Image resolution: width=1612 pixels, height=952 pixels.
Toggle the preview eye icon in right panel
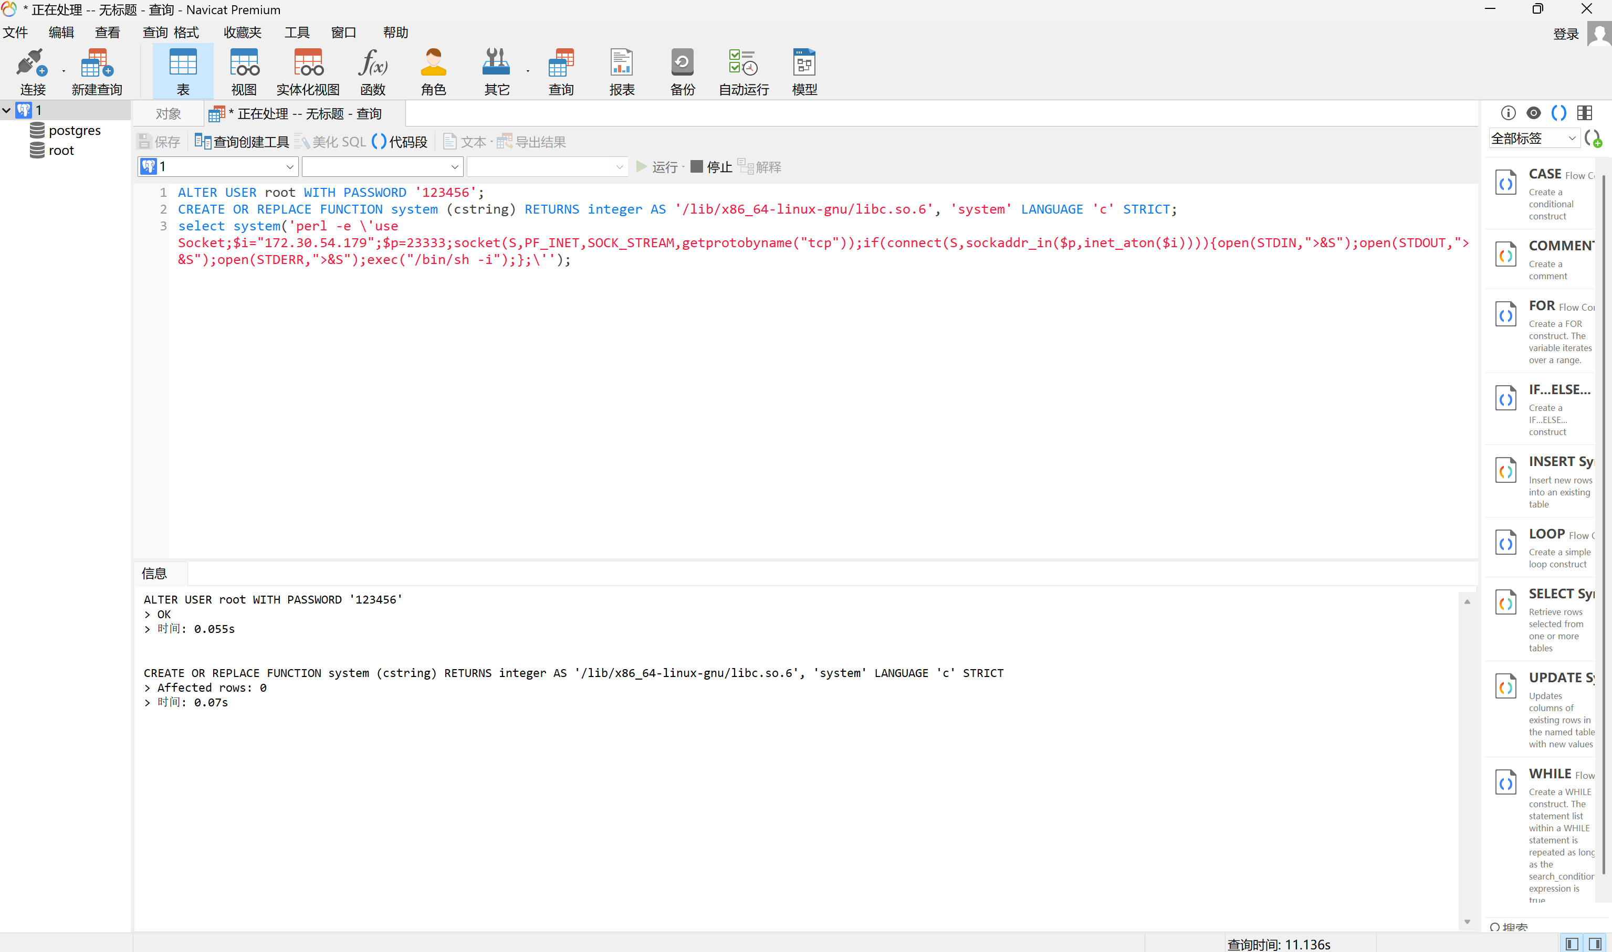1533,113
